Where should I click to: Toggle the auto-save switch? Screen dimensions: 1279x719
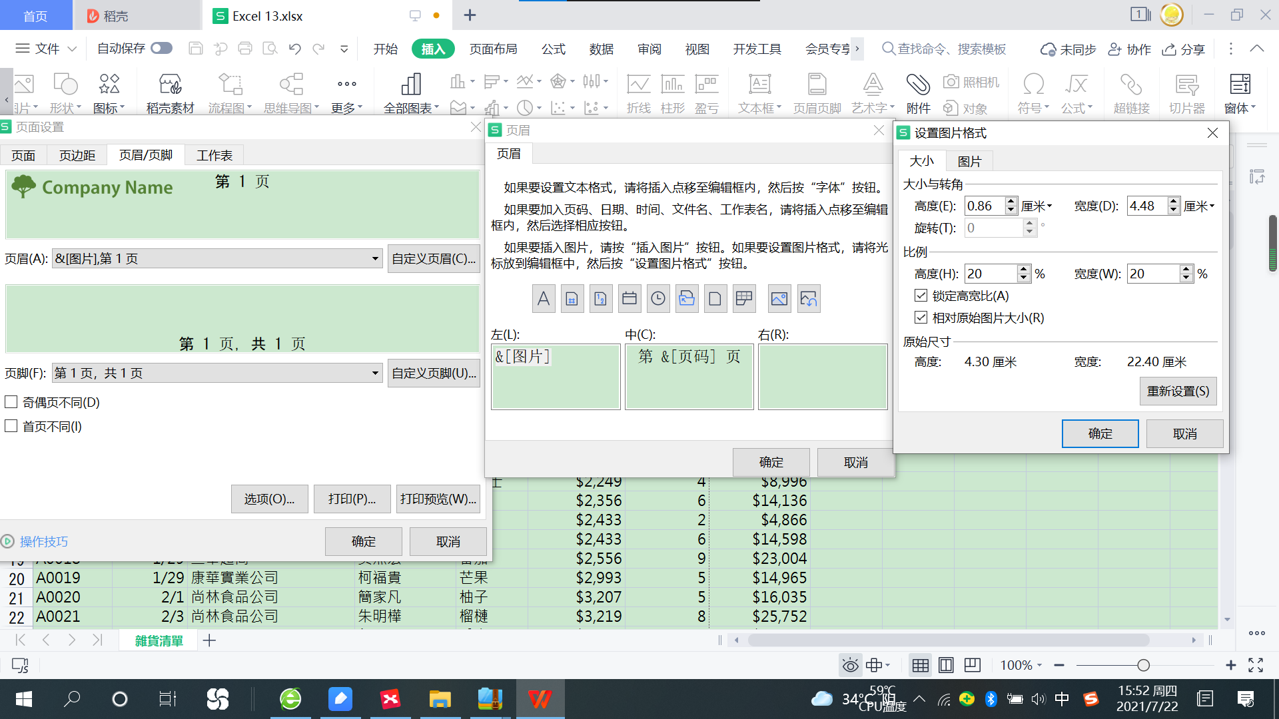pos(161,48)
